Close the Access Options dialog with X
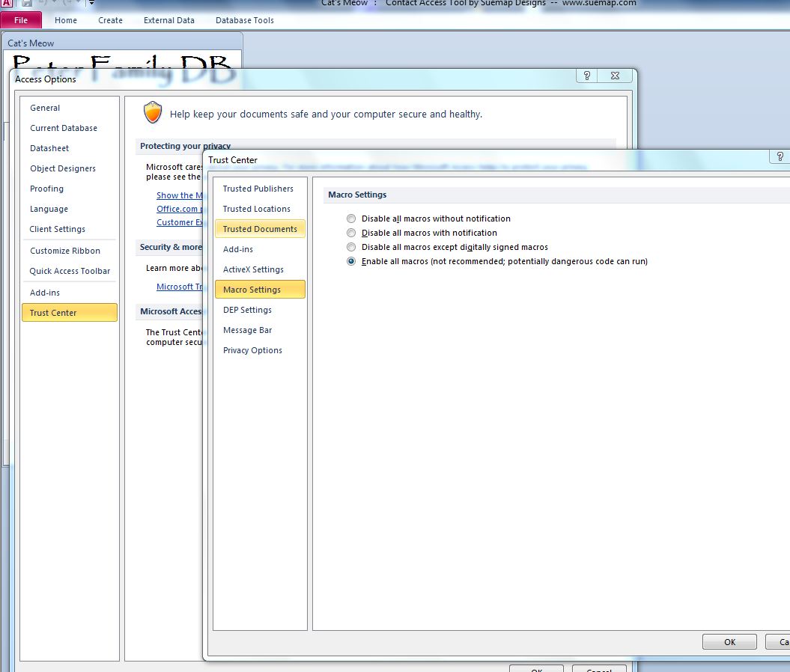Viewport: 790px width, 672px height. [x=616, y=76]
